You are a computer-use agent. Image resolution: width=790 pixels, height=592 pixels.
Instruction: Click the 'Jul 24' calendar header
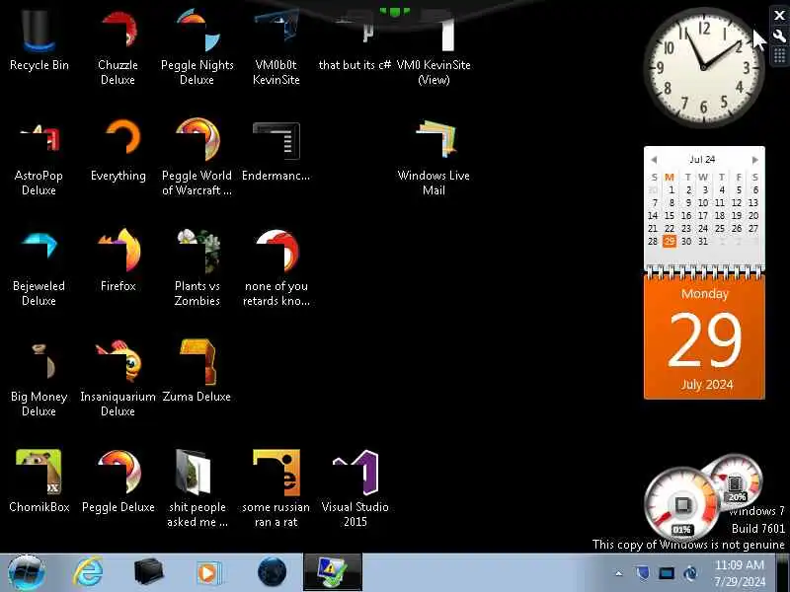(x=702, y=160)
